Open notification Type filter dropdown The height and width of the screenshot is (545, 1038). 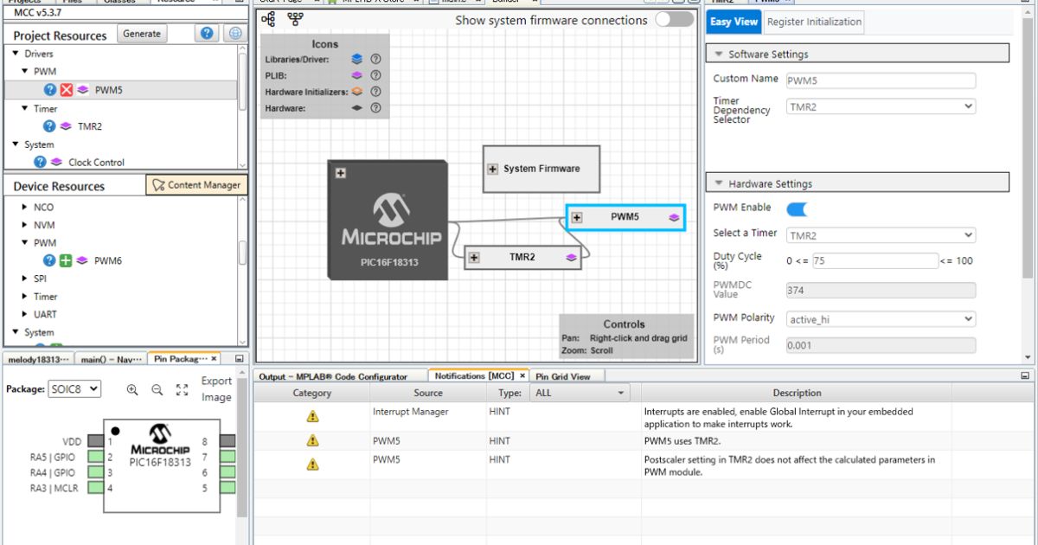[x=580, y=393]
